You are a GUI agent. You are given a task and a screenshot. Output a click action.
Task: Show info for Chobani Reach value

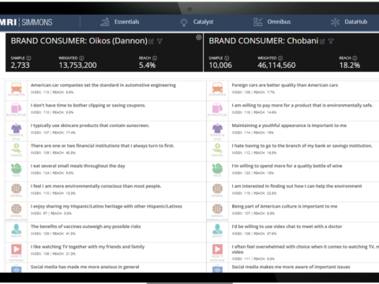(355, 58)
